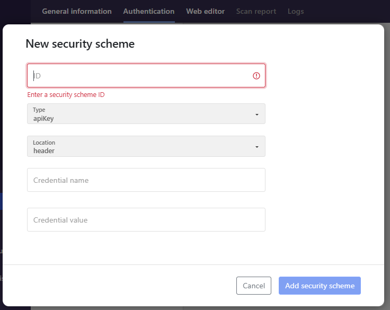Open the Type apiKey dropdown
Viewport: 390px width, 310px height.
146,114
